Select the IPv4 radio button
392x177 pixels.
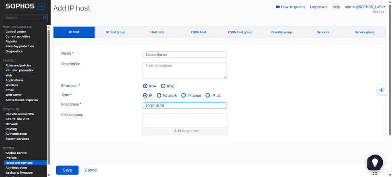click(145, 86)
